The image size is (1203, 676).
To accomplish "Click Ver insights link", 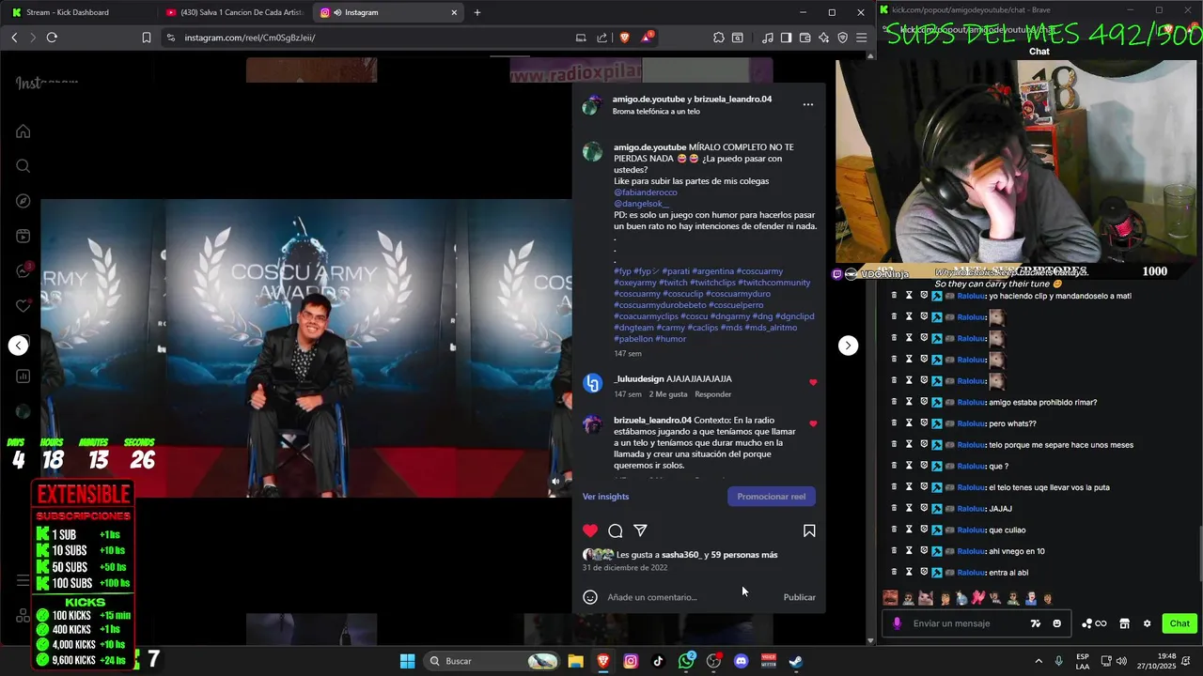I will tap(605, 497).
